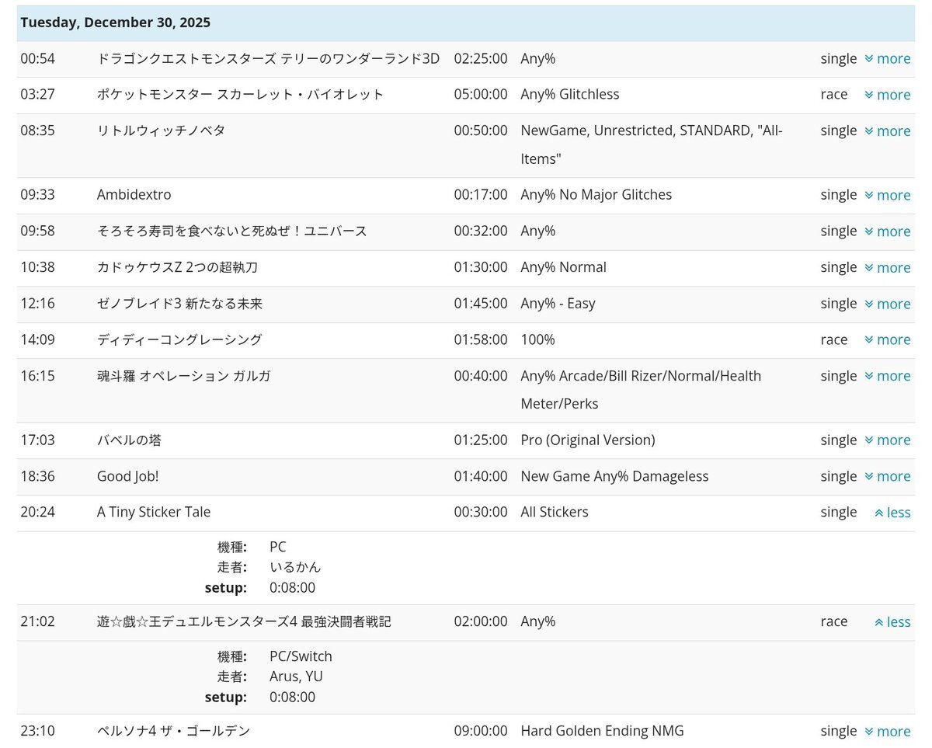The width and height of the screenshot is (932, 748).
Task: Expand the 12:16 Any% - Easy row
Action: pos(887,304)
